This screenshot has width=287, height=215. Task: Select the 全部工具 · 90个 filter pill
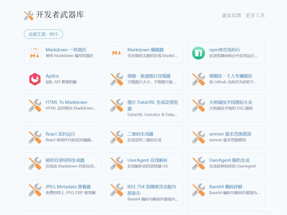(44, 34)
